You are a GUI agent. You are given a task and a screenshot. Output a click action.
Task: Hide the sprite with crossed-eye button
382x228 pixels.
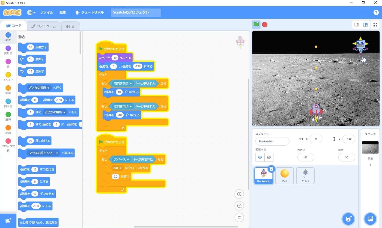pos(269,157)
